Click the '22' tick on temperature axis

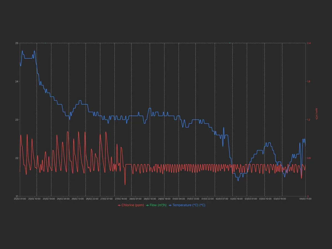click(x=17, y=158)
